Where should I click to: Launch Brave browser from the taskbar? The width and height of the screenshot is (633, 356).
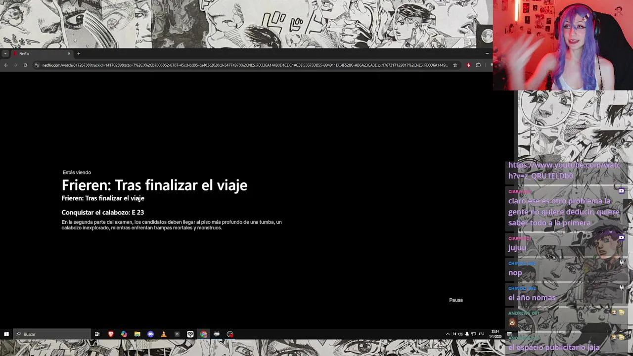(x=111, y=334)
